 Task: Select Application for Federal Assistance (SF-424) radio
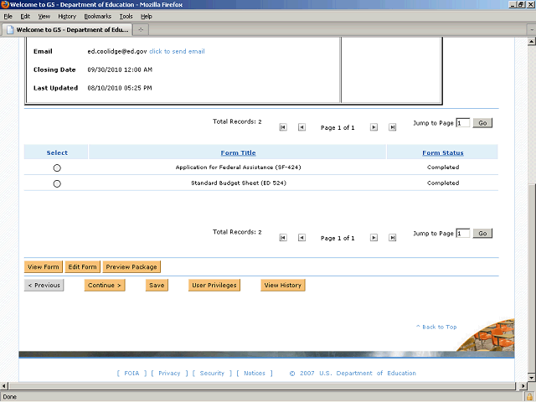[57, 167]
